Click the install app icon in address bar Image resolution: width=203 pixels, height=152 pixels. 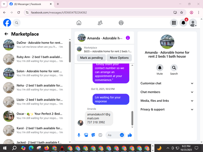point(175,13)
